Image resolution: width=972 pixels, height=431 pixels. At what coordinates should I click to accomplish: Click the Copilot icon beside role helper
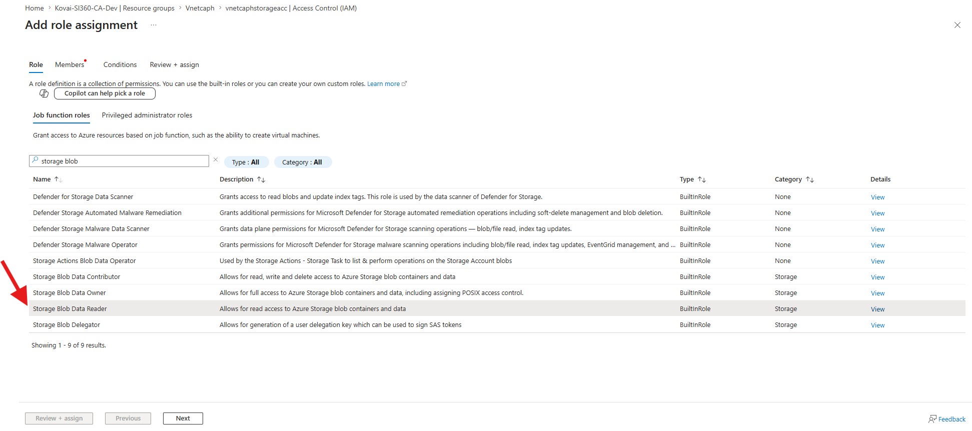tap(44, 93)
